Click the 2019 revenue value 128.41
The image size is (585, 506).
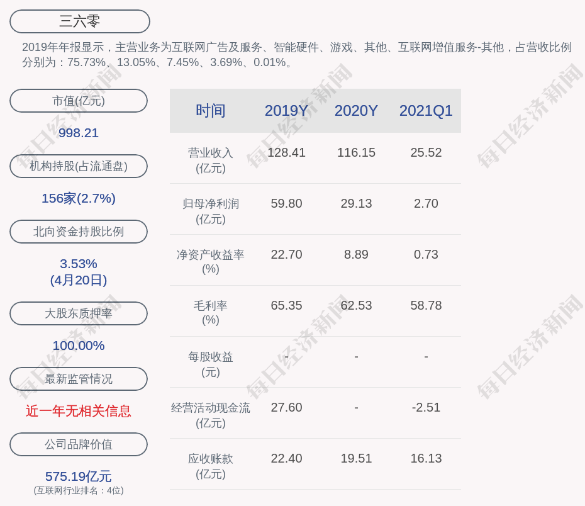(x=286, y=152)
